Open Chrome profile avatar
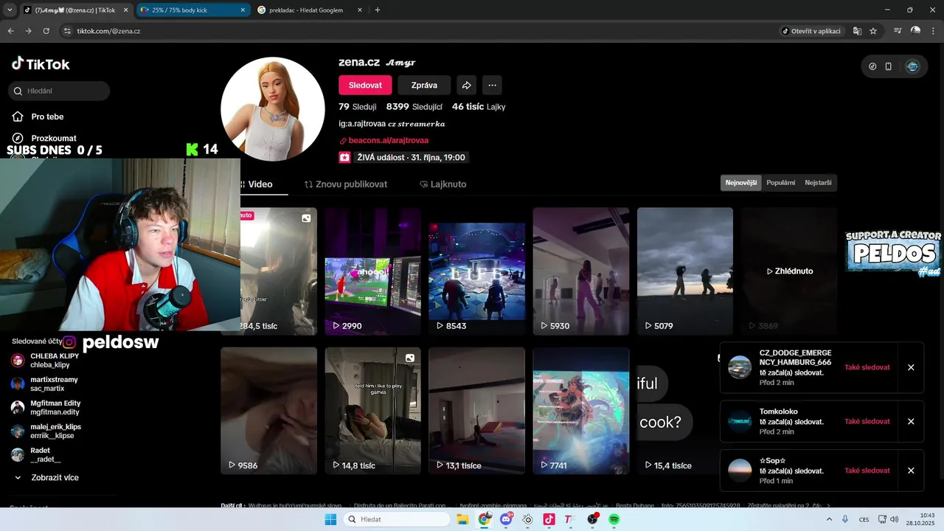 pyautogui.click(x=915, y=31)
